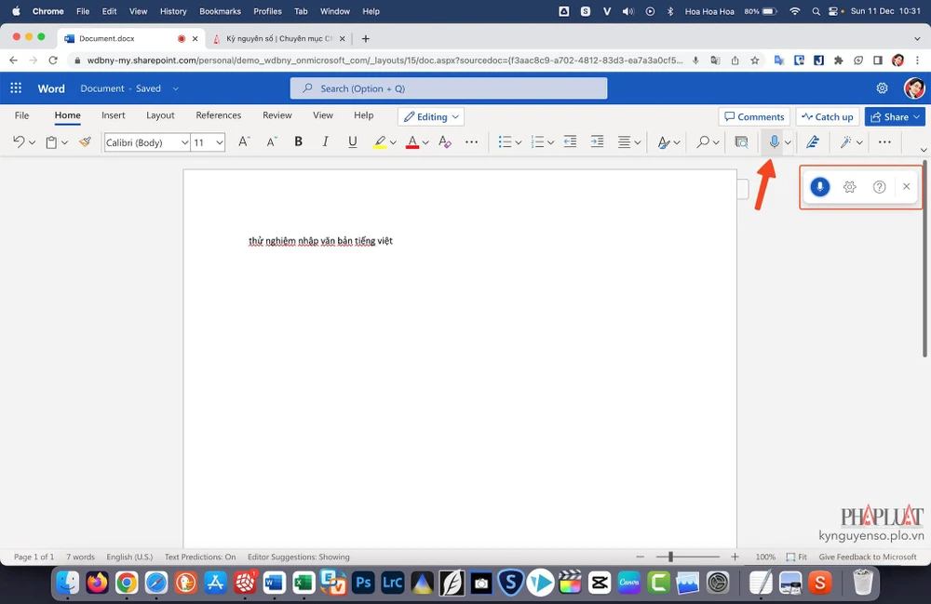
Task: Click the Clear Formatting icon
Action: point(445,142)
